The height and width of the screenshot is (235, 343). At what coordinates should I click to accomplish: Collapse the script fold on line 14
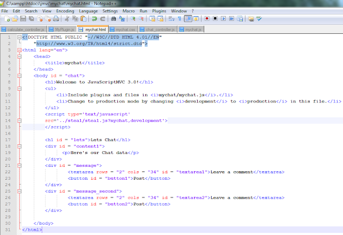click(19, 121)
